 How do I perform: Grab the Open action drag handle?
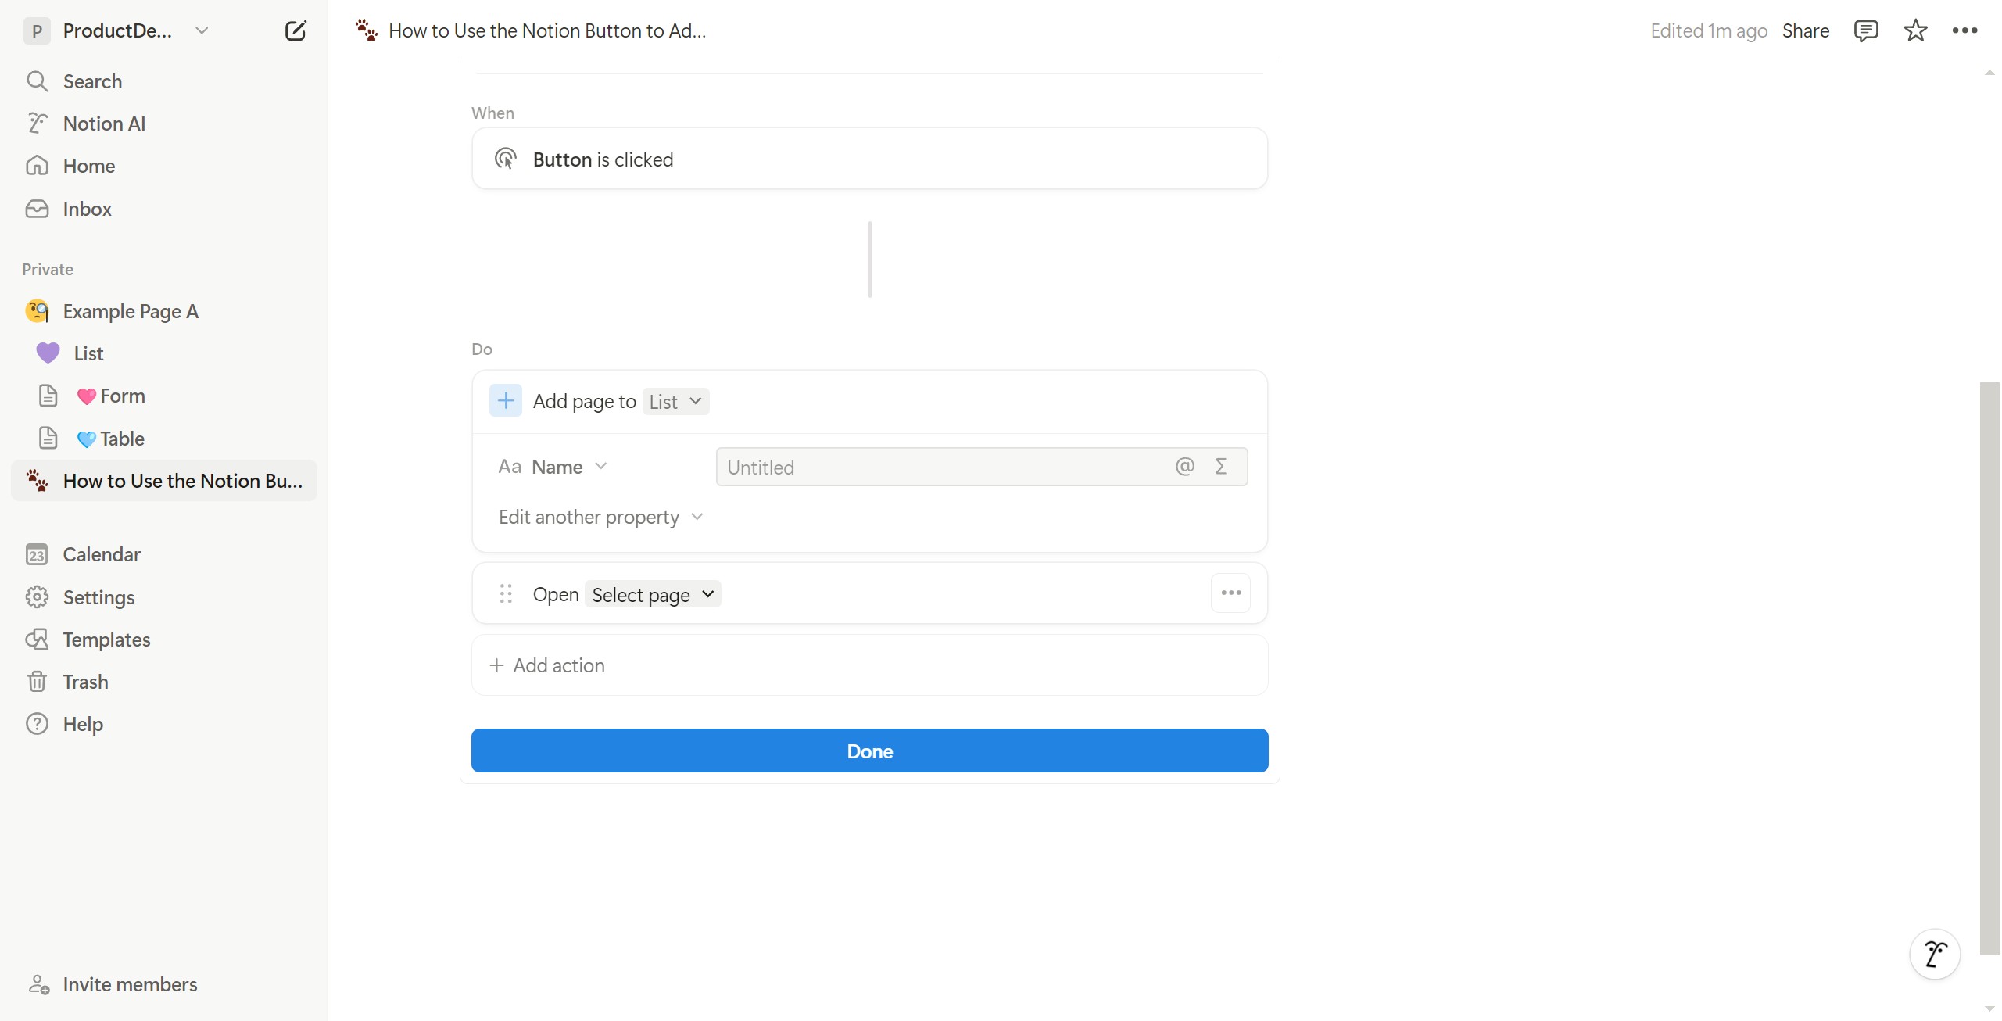[x=506, y=594]
